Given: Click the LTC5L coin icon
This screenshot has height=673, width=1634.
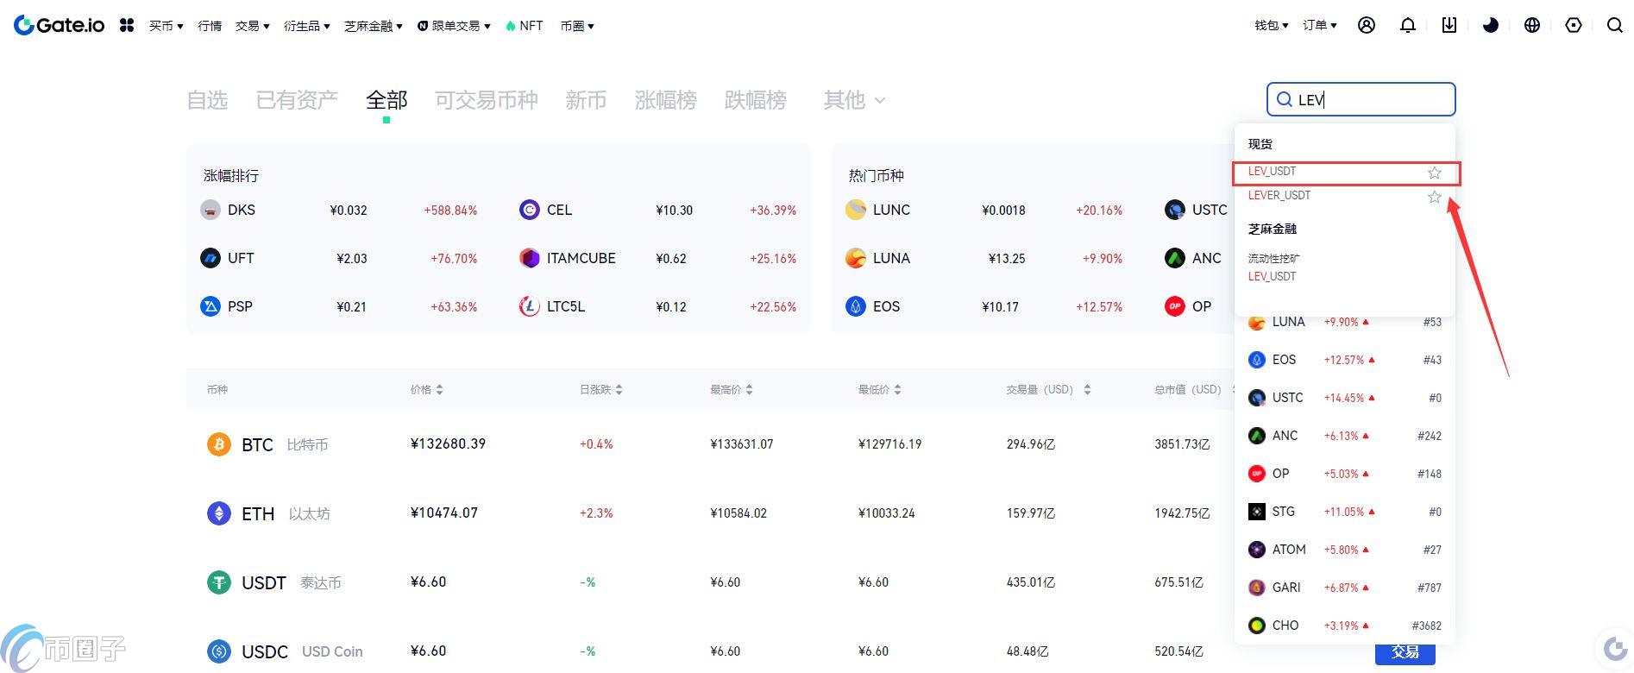Looking at the screenshot, I should 530,306.
